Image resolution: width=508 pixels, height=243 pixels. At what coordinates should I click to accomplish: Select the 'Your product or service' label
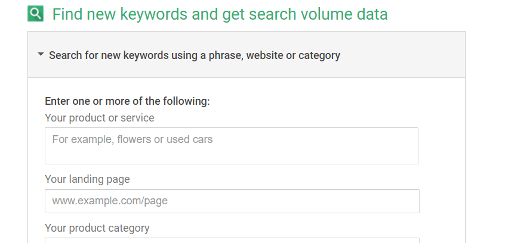coord(100,118)
